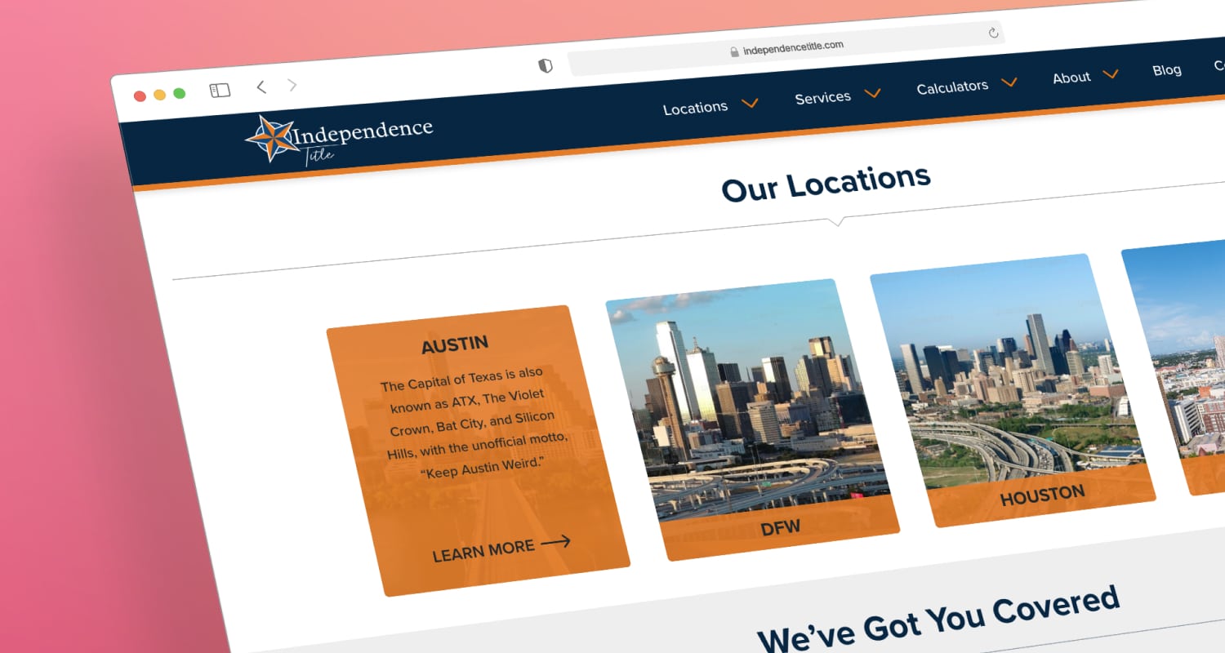Open the About menu item
Image resolution: width=1225 pixels, height=653 pixels.
[x=1071, y=78]
